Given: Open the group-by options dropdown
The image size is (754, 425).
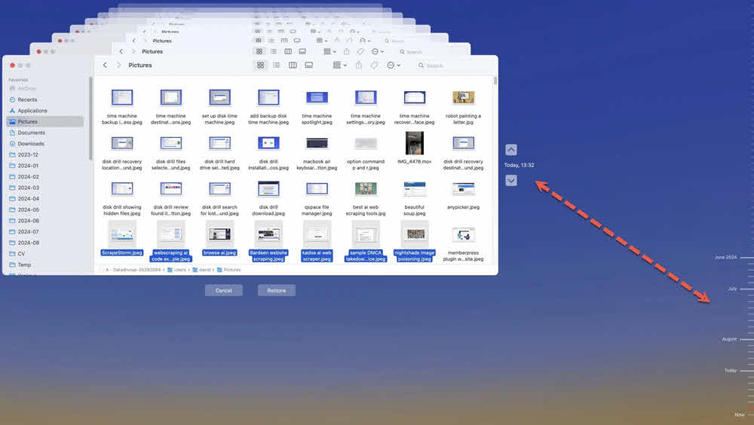Looking at the screenshot, I should 339,65.
